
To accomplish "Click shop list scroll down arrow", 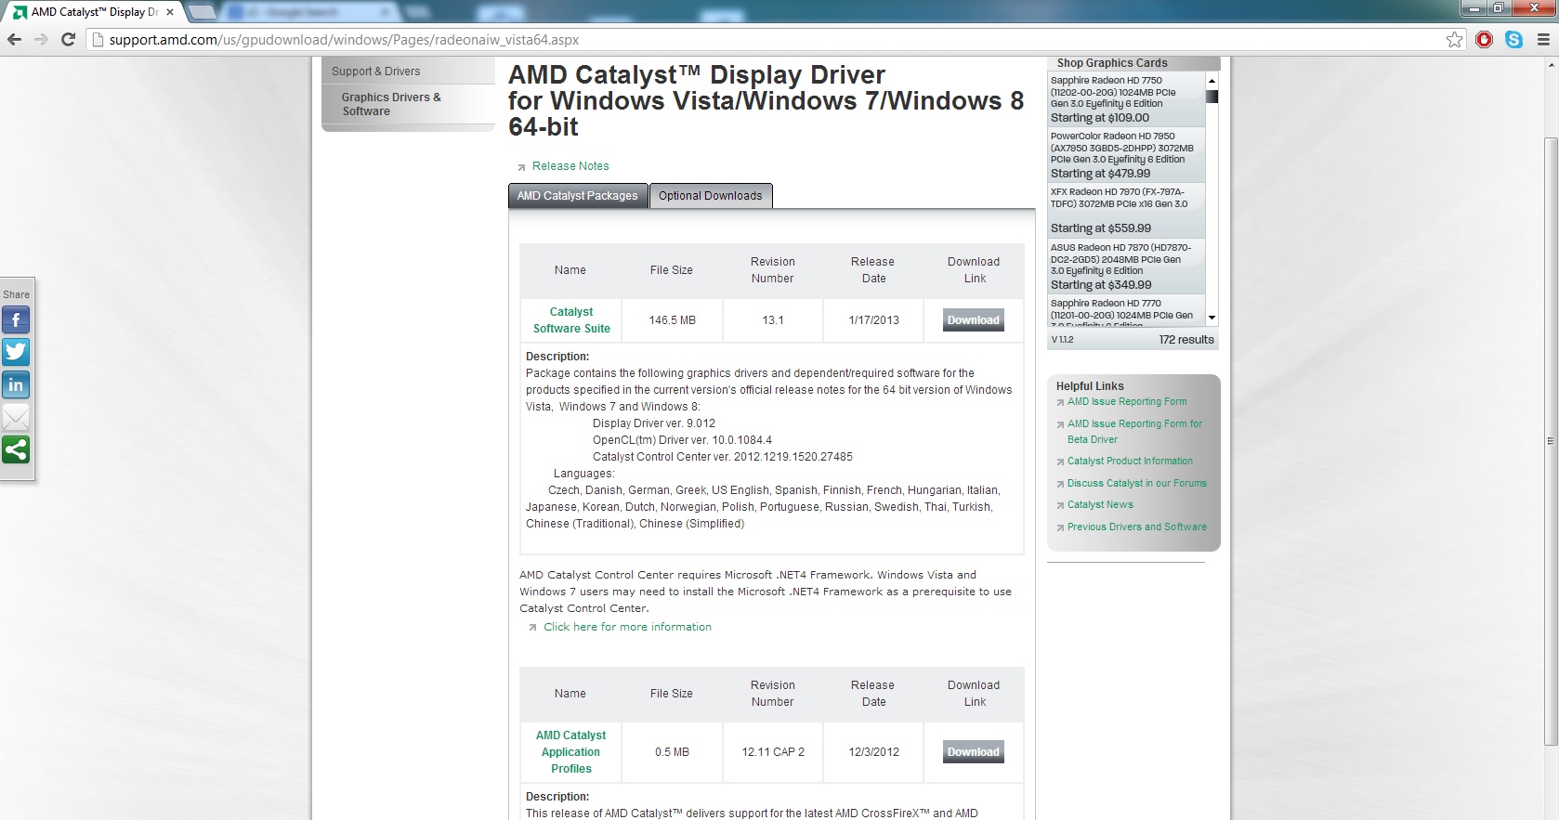I will click(x=1212, y=318).
